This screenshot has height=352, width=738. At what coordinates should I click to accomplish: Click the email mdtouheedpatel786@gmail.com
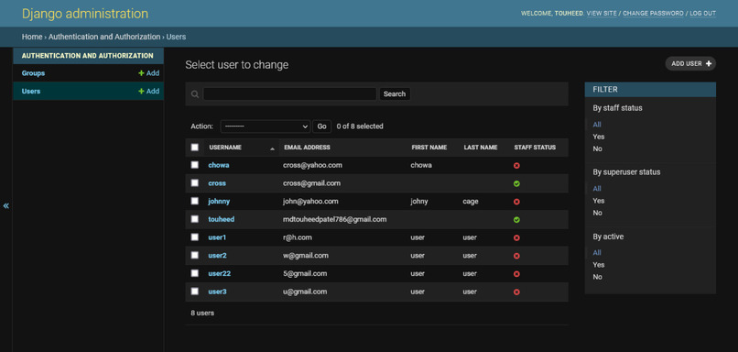(x=334, y=220)
